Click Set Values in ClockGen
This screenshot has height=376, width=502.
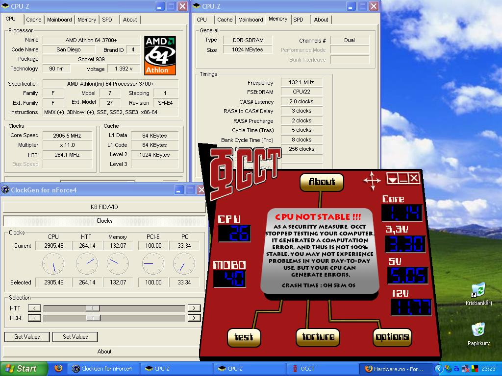[75, 337]
